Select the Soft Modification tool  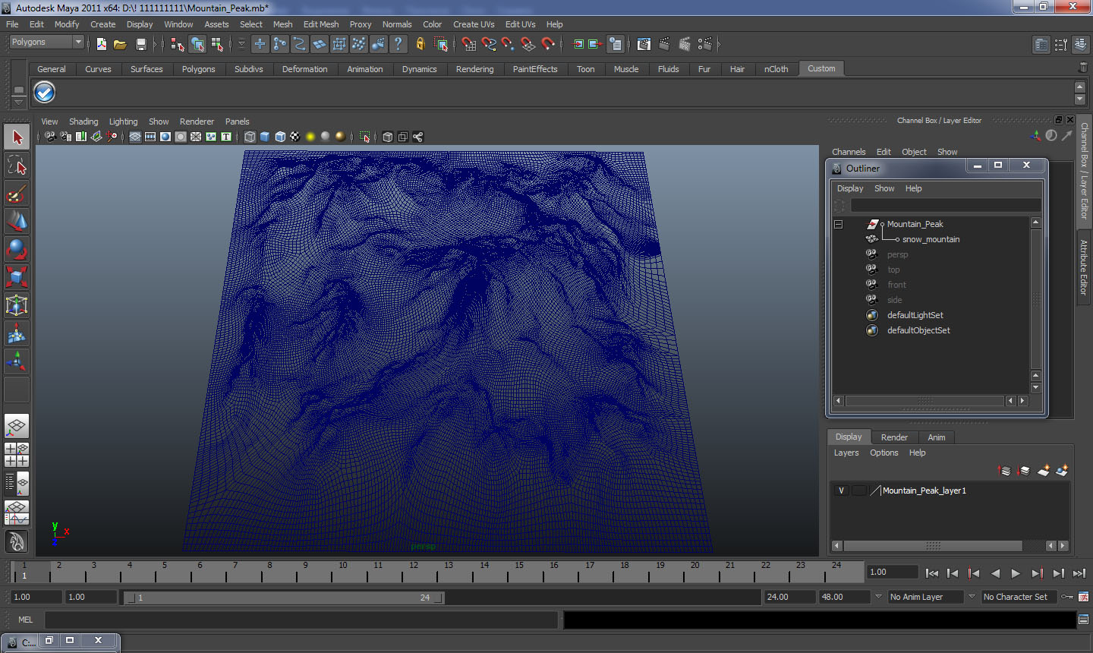17,333
